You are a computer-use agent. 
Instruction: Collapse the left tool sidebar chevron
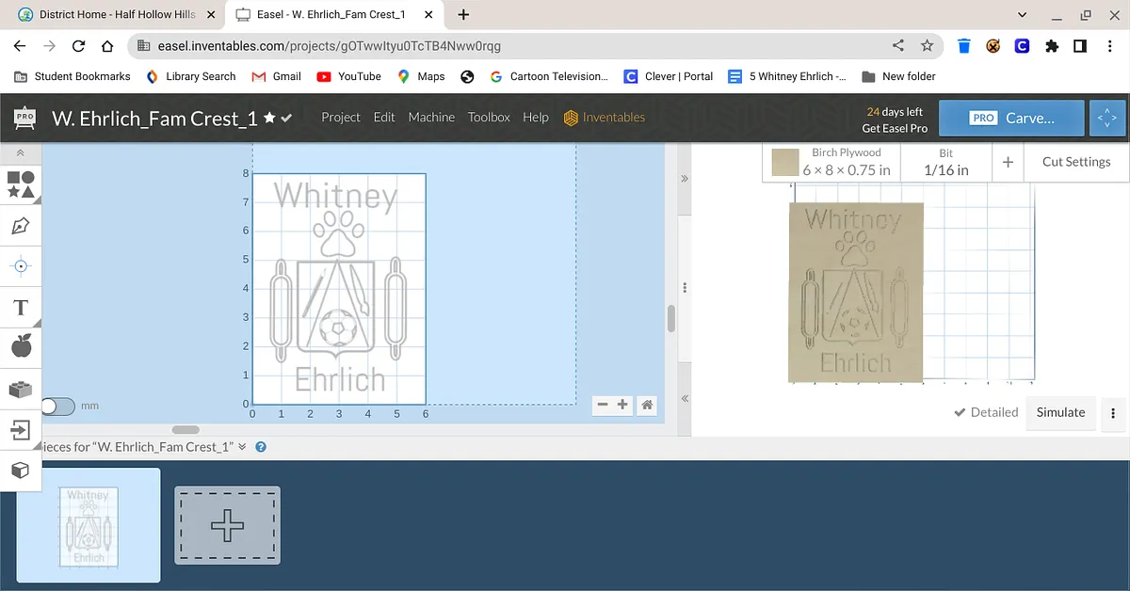(21, 153)
